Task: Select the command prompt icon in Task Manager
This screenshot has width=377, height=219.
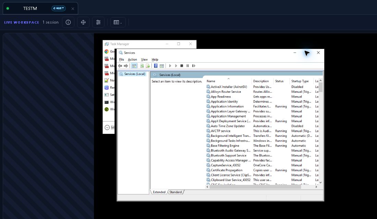Action: tap(107, 102)
